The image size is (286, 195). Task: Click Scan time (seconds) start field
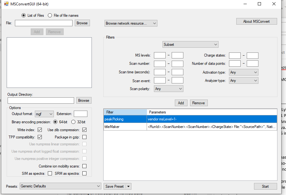(x=160, y=72)
